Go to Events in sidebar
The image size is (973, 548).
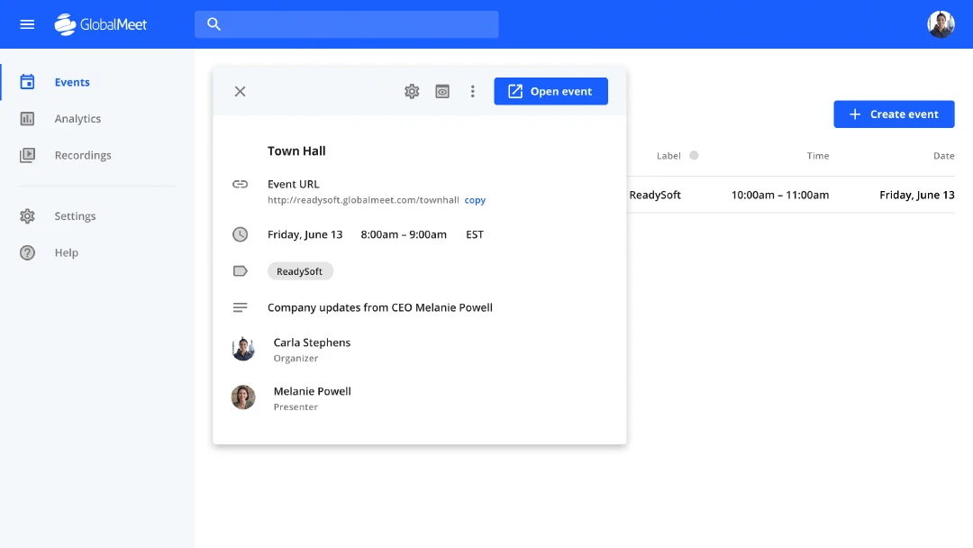point(72,82)
